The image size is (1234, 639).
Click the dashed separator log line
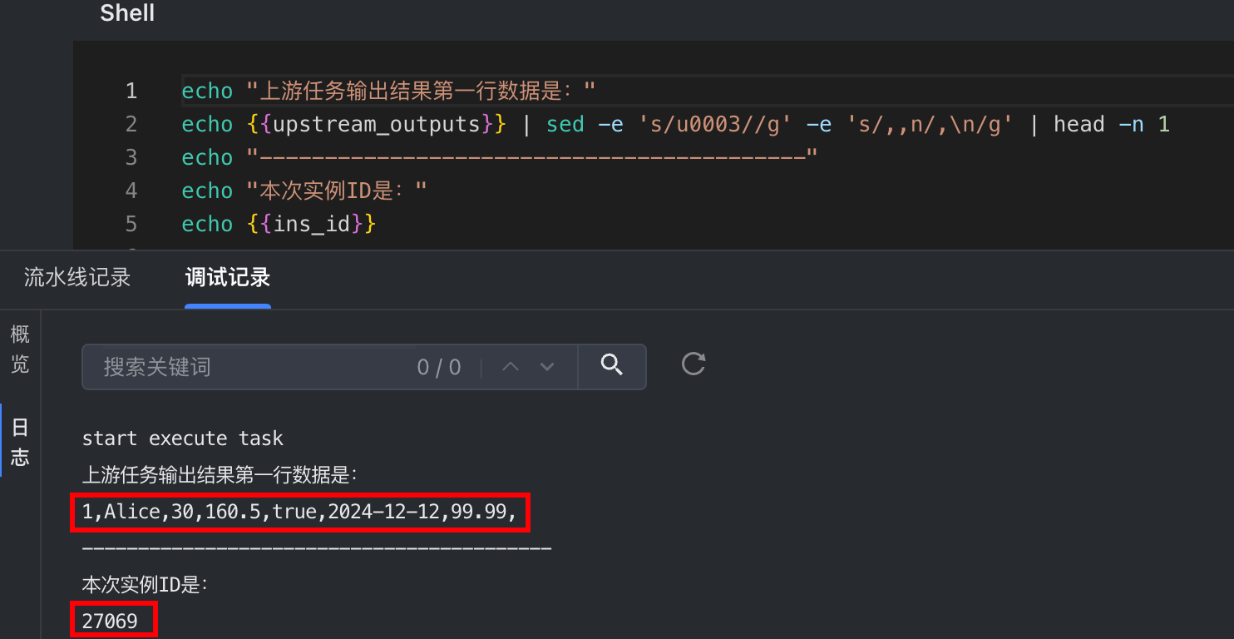[x=317, y=548]
